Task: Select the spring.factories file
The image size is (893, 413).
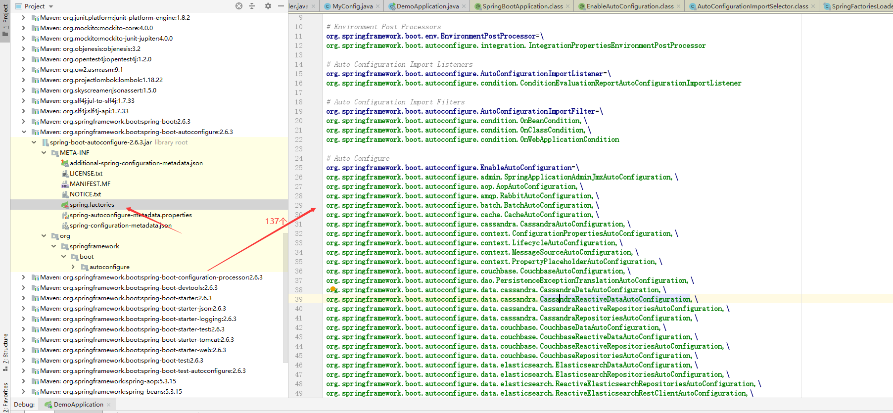Action: [92, 204]
